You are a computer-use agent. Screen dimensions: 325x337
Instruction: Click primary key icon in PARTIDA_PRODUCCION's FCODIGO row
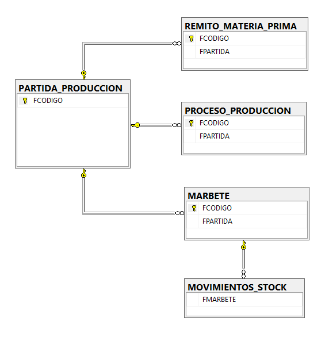coord(25,101)
